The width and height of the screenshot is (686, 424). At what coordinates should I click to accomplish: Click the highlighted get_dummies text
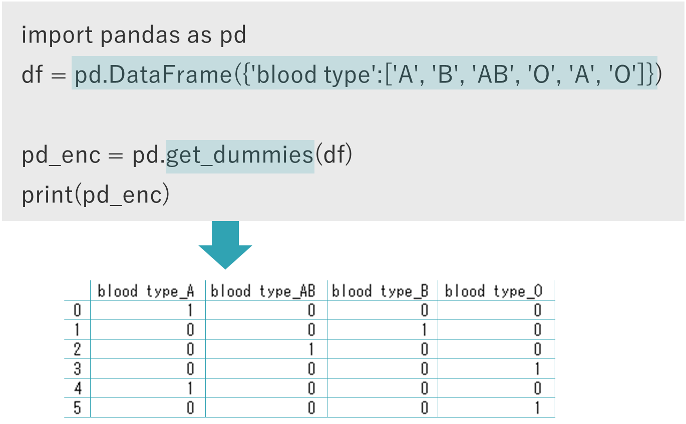tap(240, 156)
